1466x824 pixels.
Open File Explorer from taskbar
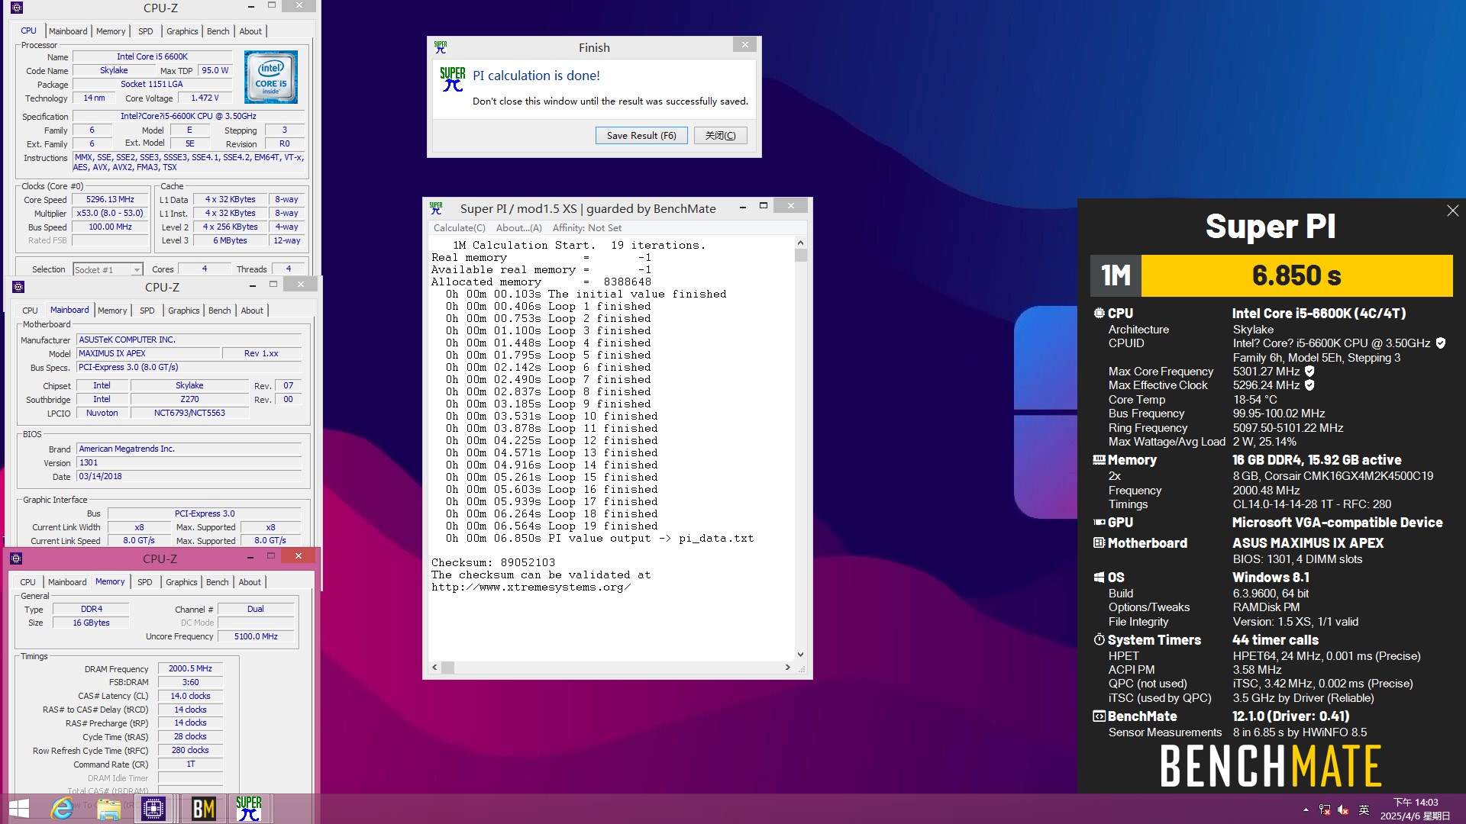pos(108,809)
